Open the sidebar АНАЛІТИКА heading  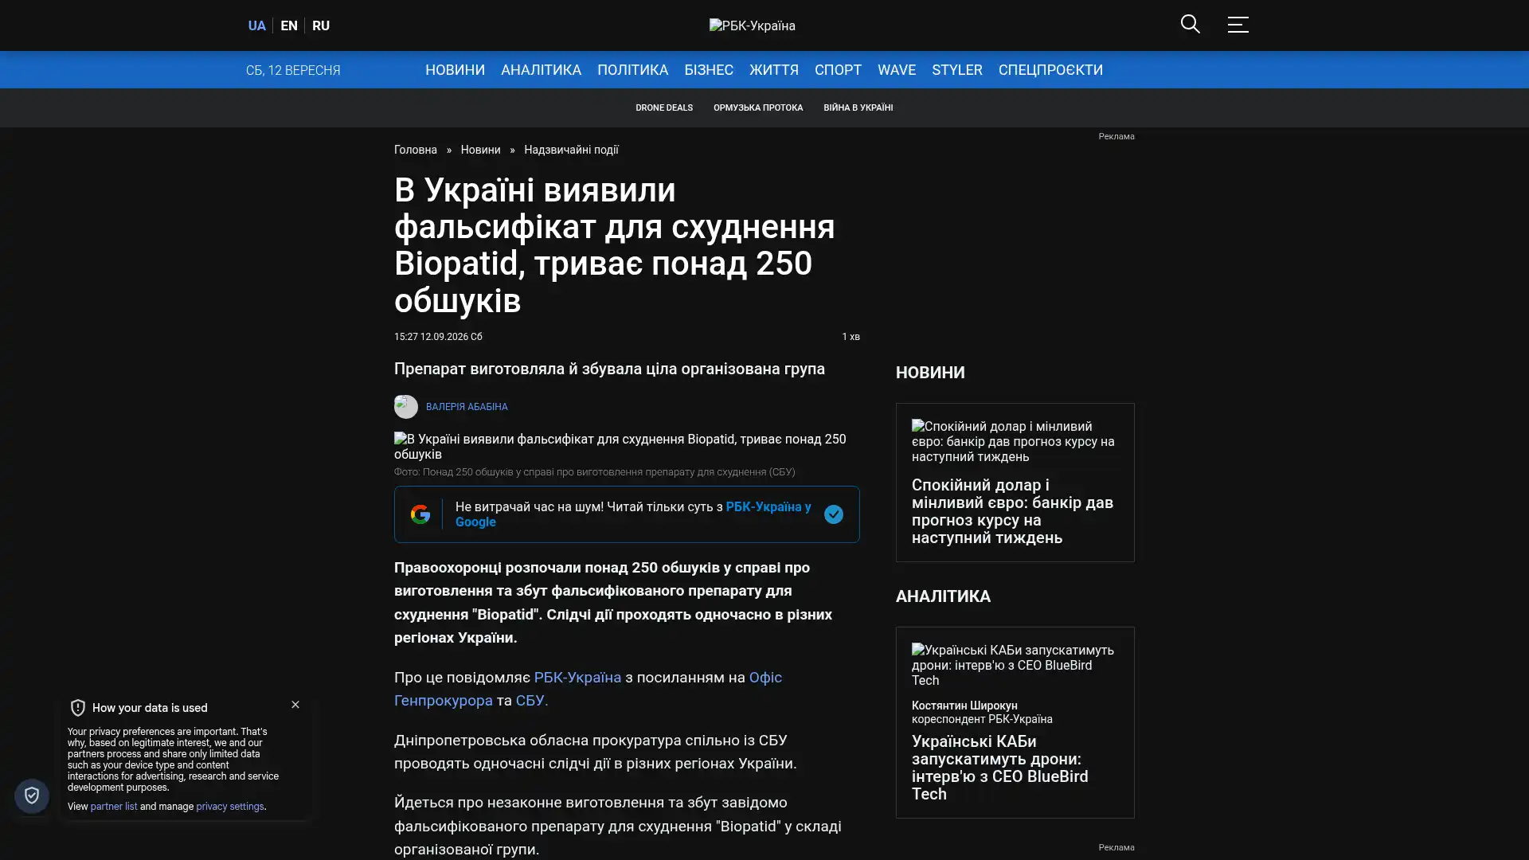tap(943, 596)
